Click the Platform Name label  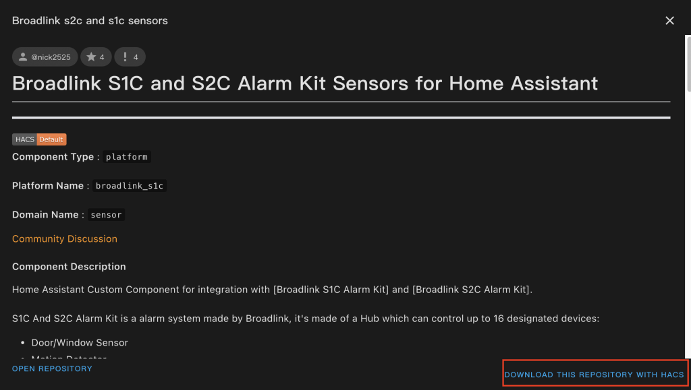(48, 186)
